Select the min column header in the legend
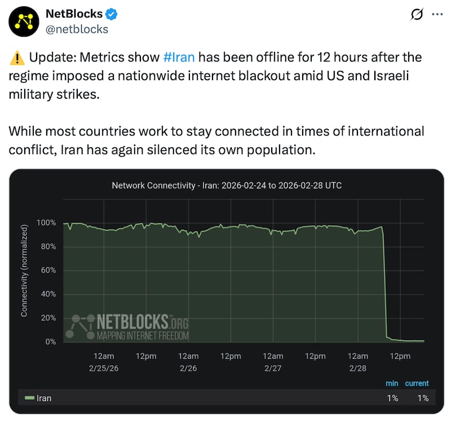The width and height of the screenshot is (451, 429). tap(392, 383)
